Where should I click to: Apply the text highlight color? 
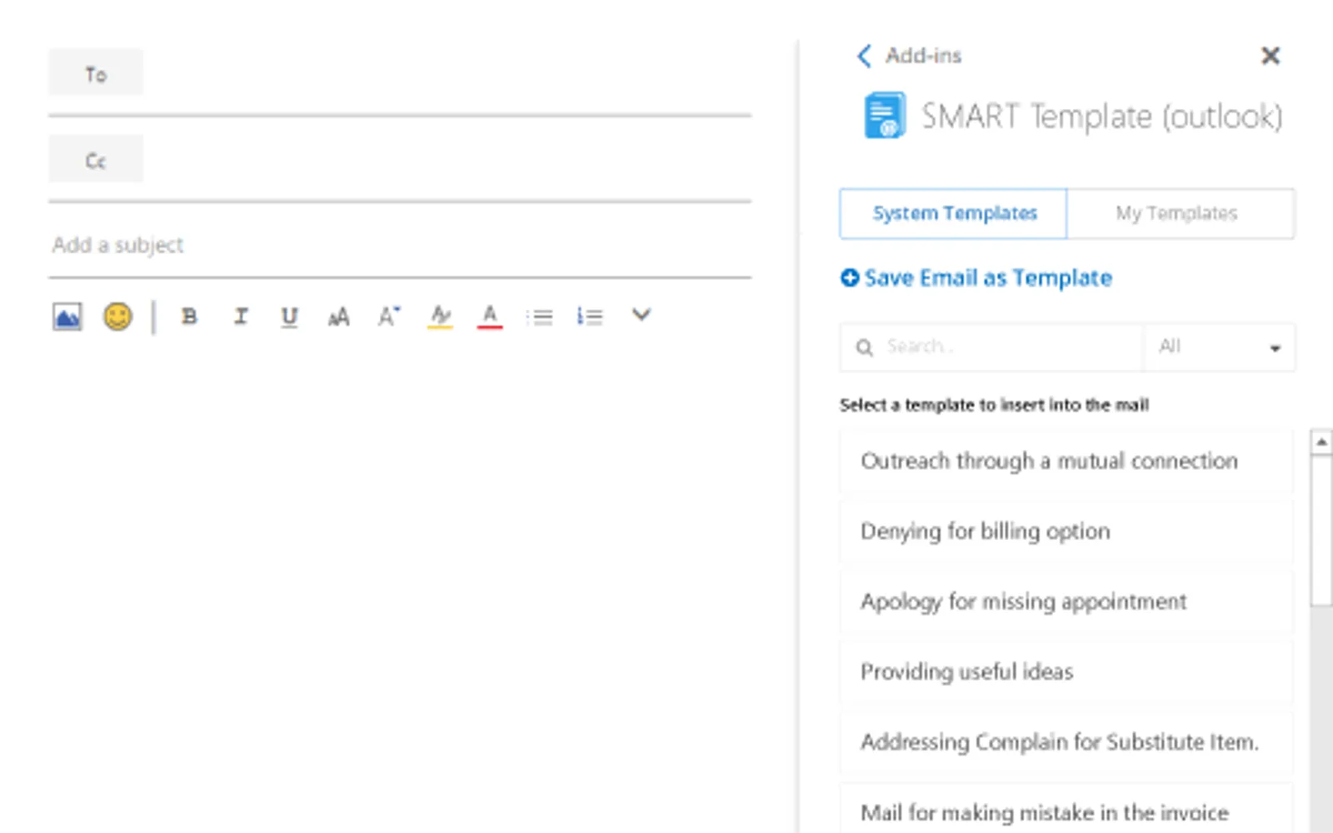click(x=440, y=317)
